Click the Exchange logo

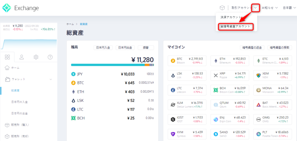[x=20, y=8]
